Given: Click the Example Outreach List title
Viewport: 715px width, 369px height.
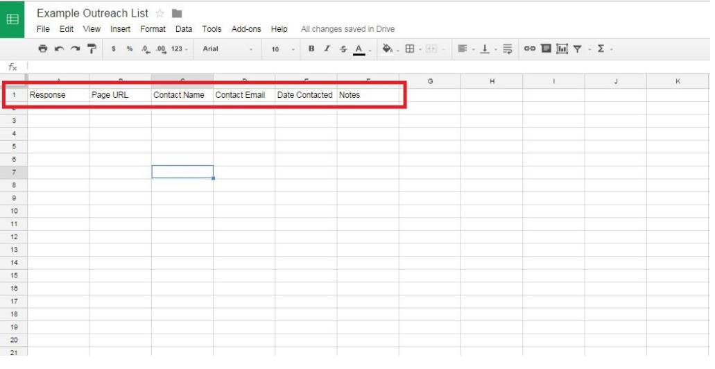Looking at the screenshot, I should point(92,13).
